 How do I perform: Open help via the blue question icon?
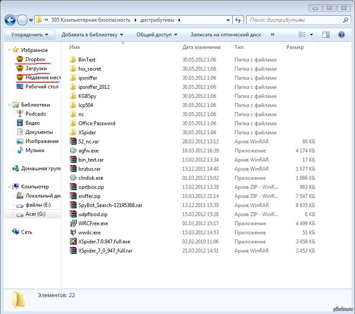[x=342, y=35]
